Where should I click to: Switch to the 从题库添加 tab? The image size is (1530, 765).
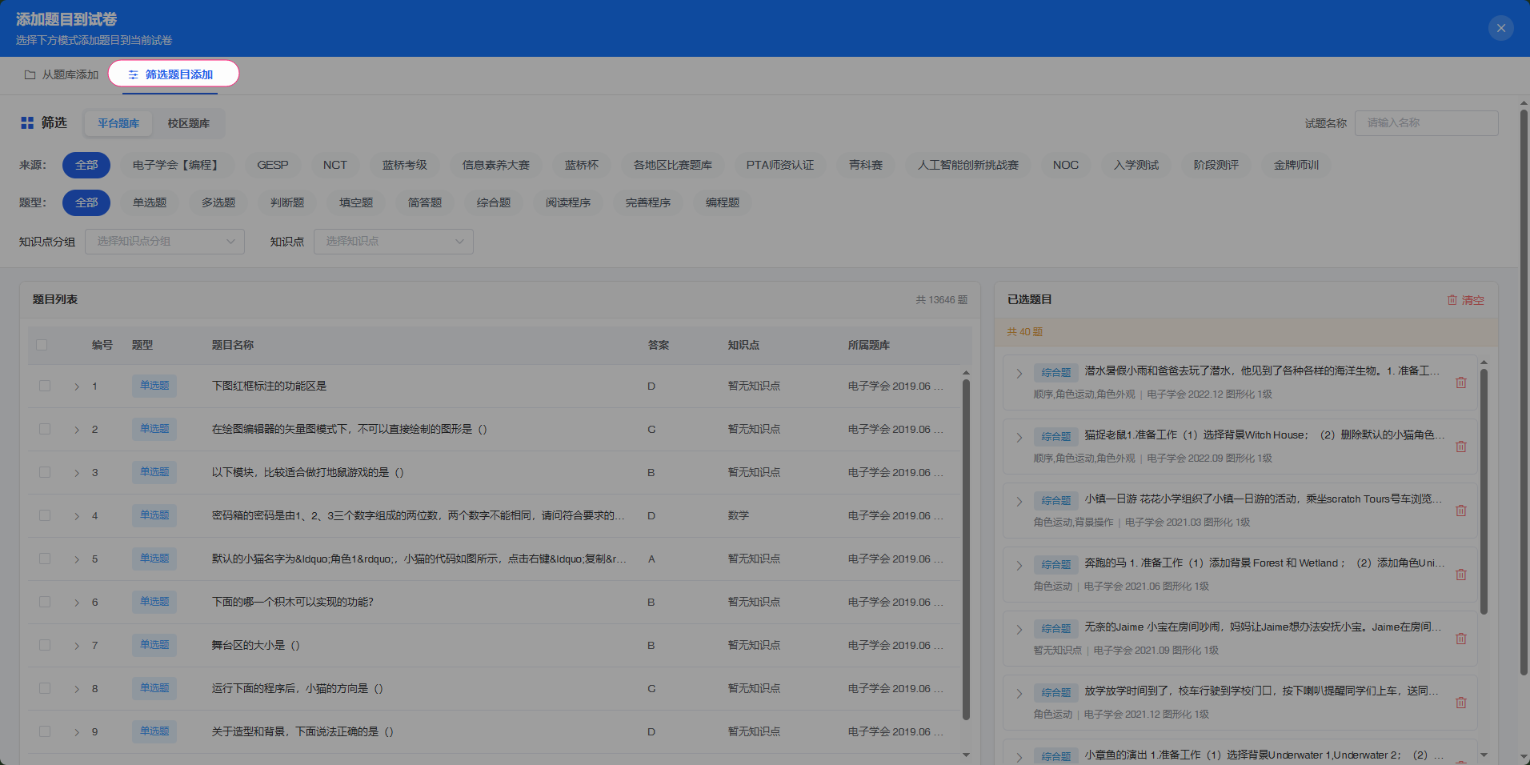62,74
